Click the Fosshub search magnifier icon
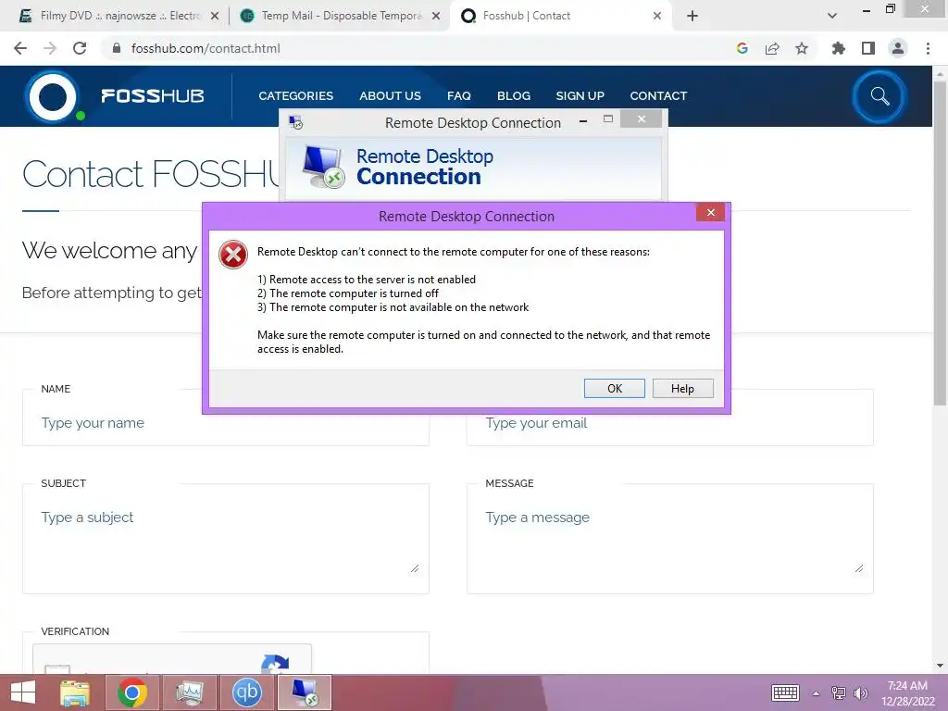The height and width of the screenshot is (711, 948). coord(879,96)
